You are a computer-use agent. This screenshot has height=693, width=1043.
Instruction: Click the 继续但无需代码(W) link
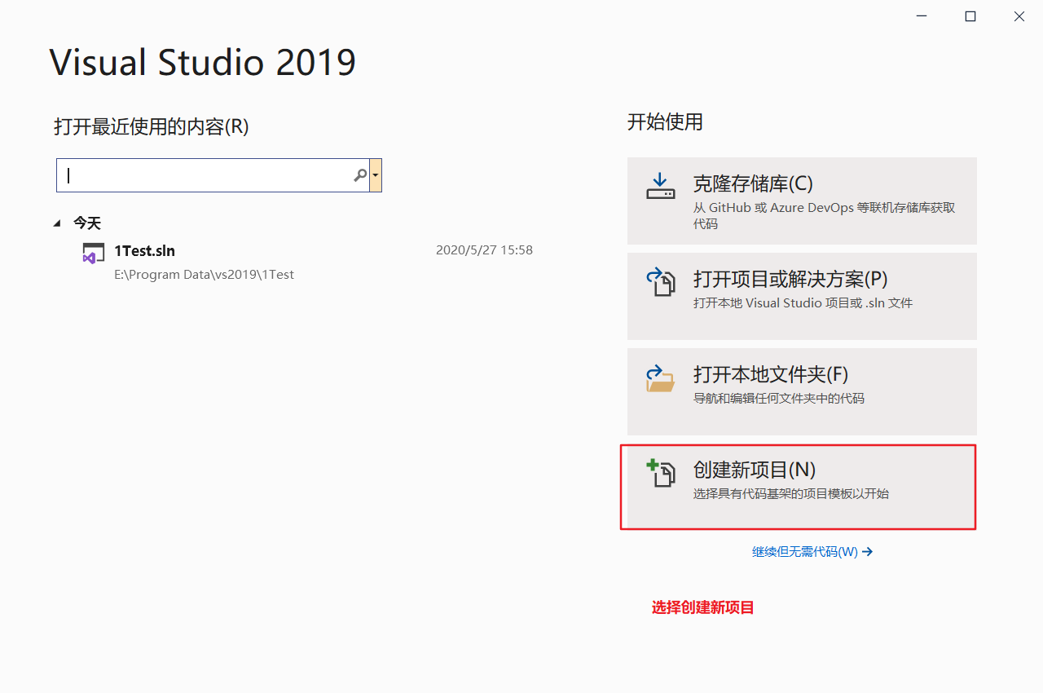click(x=804, y=552)
